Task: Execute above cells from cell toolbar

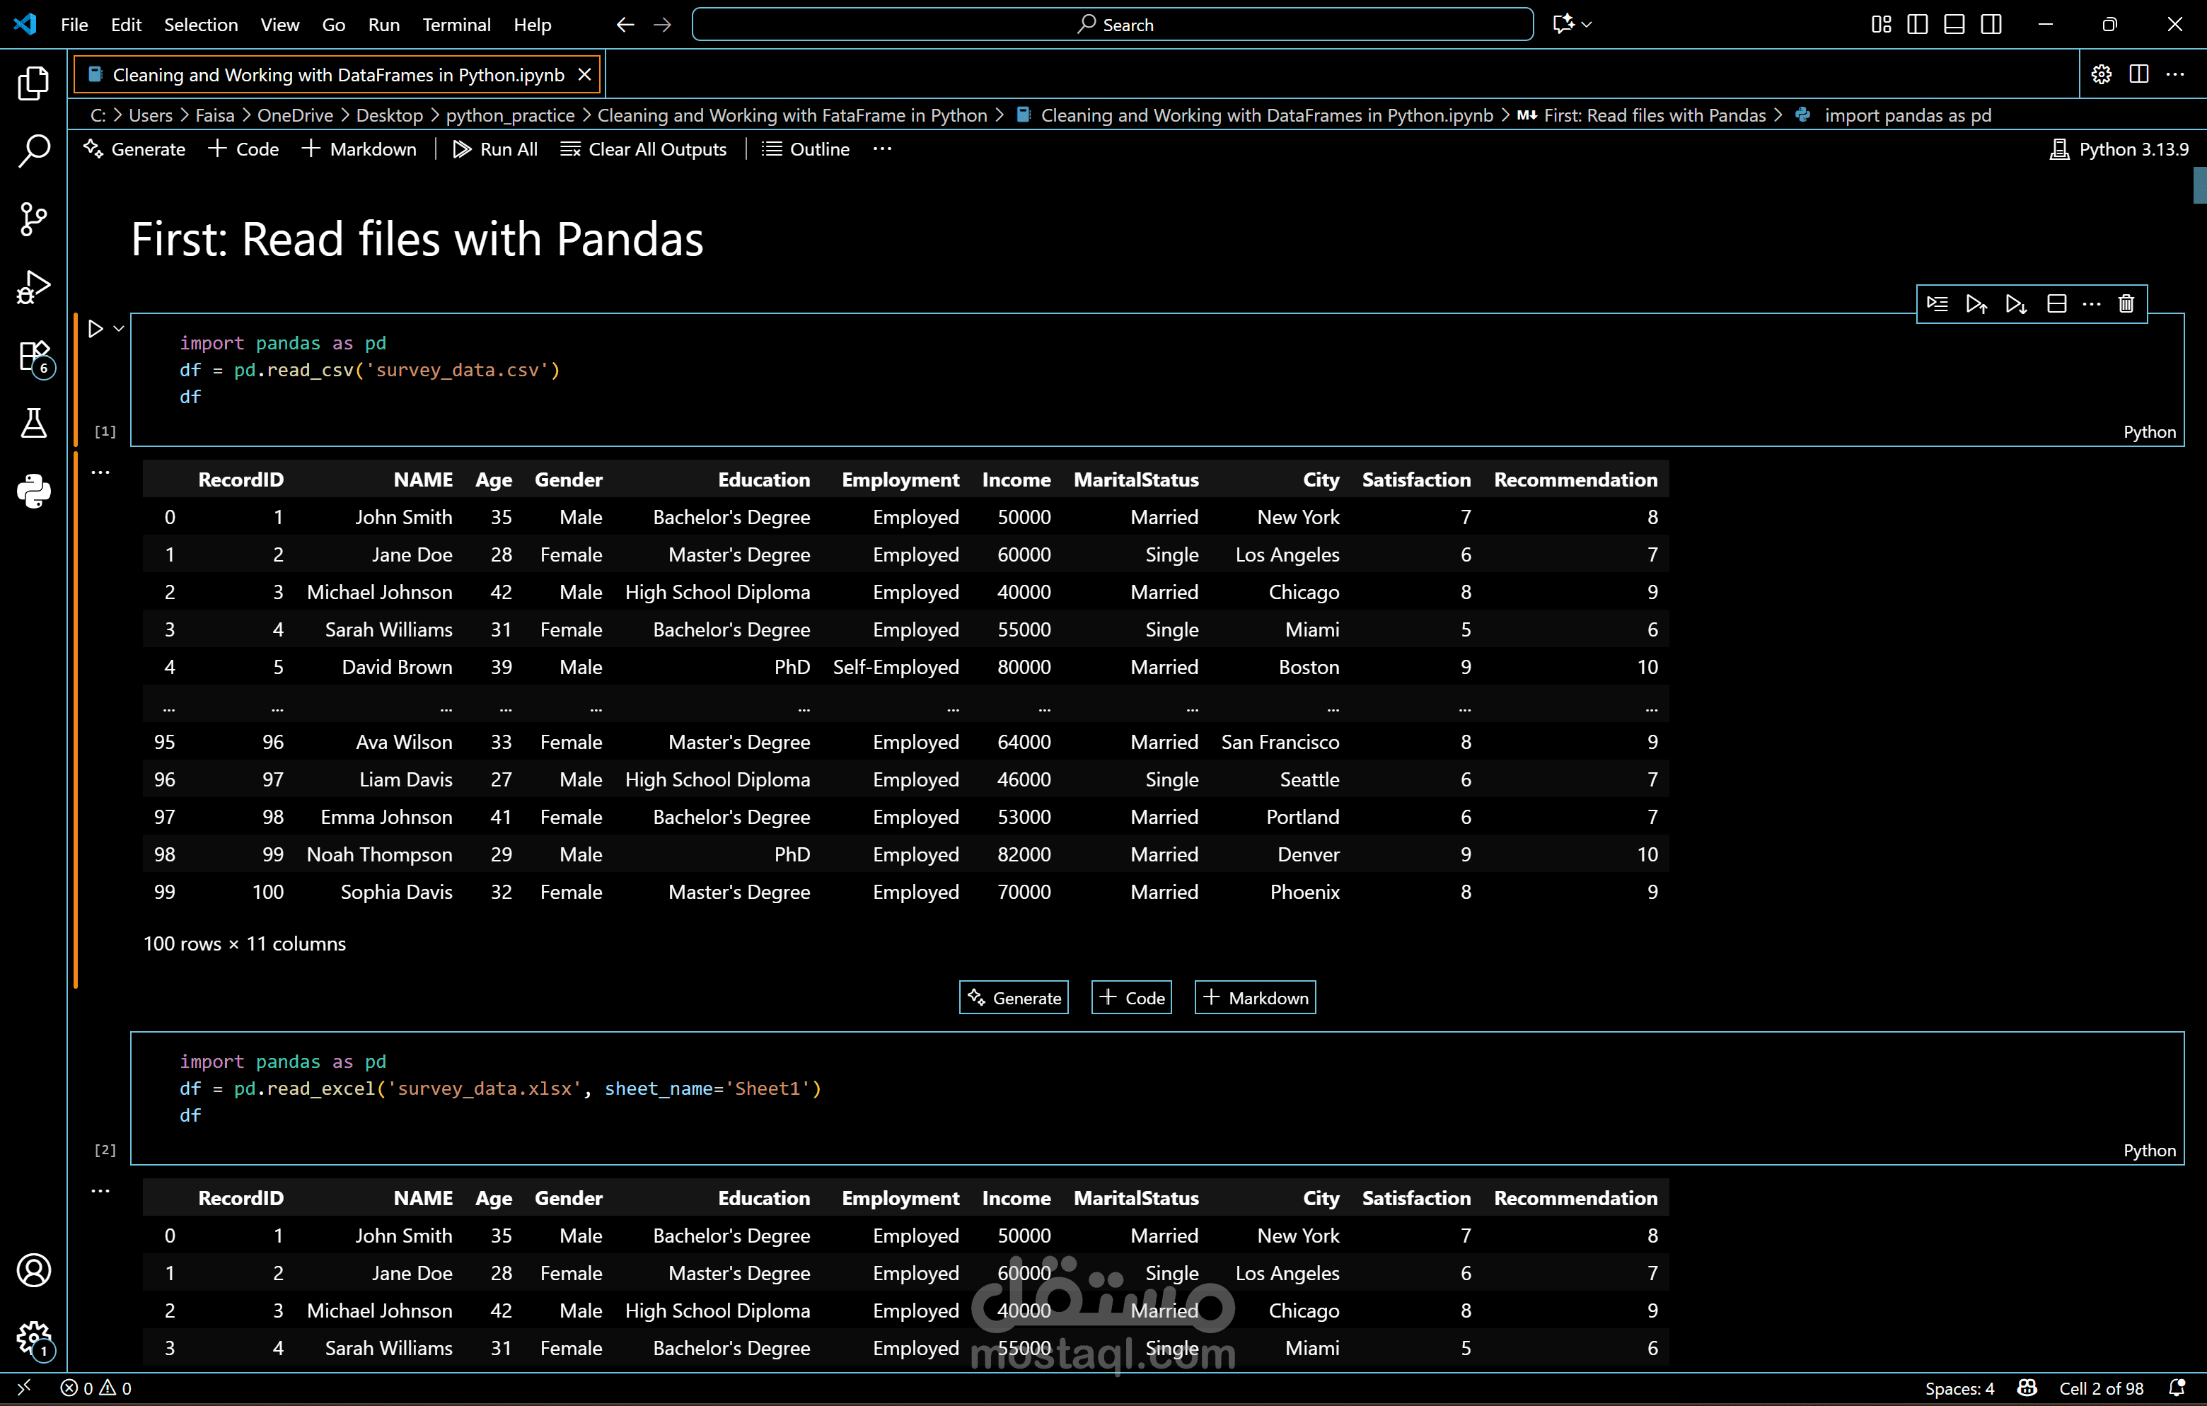Action: coord(1976,303)
